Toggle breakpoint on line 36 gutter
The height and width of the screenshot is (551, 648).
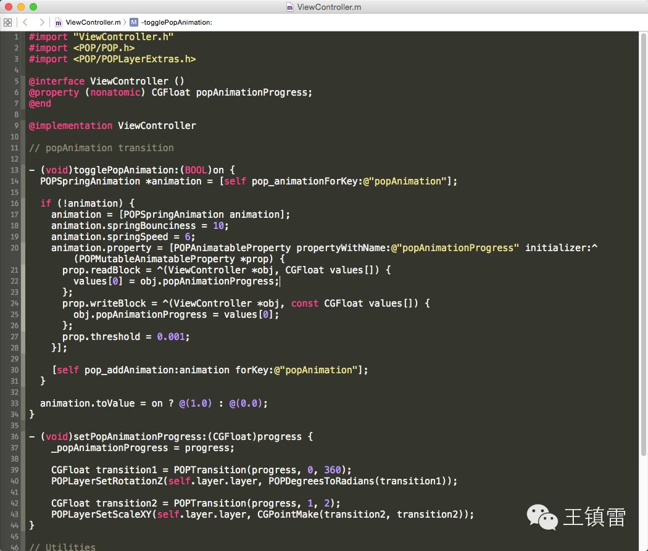(x=14, y=437)
